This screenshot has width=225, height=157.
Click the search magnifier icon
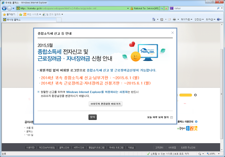[218, 8]
